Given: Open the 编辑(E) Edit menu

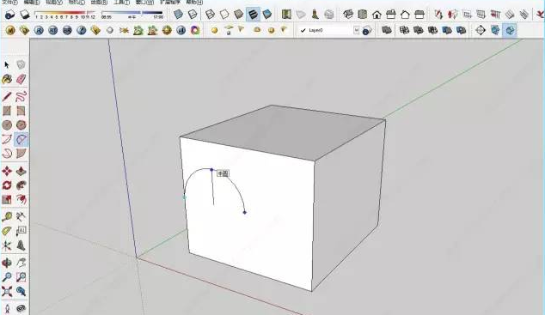Looking at the screenshot, I should tap(32, 2).
